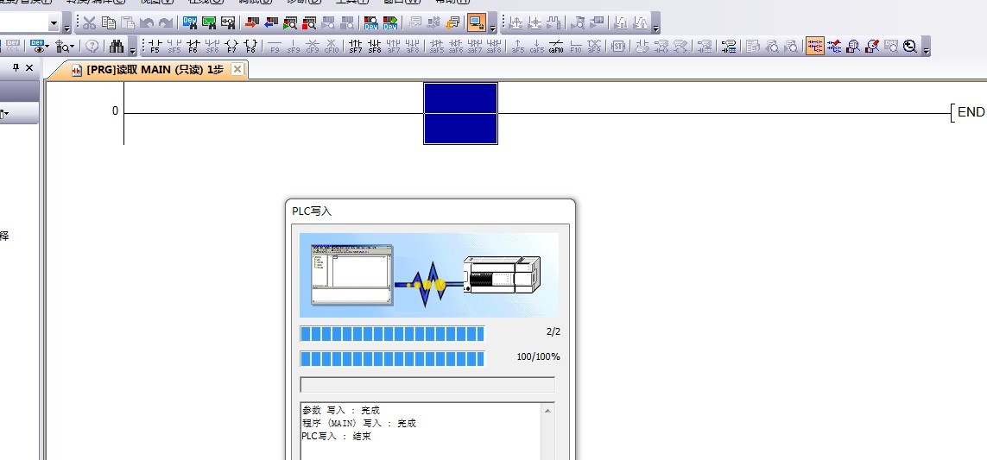The width and height of the screenshot is (987, 460).
Task: Insert rising pulse contact with sF7 icon
Action: point(356,47)
